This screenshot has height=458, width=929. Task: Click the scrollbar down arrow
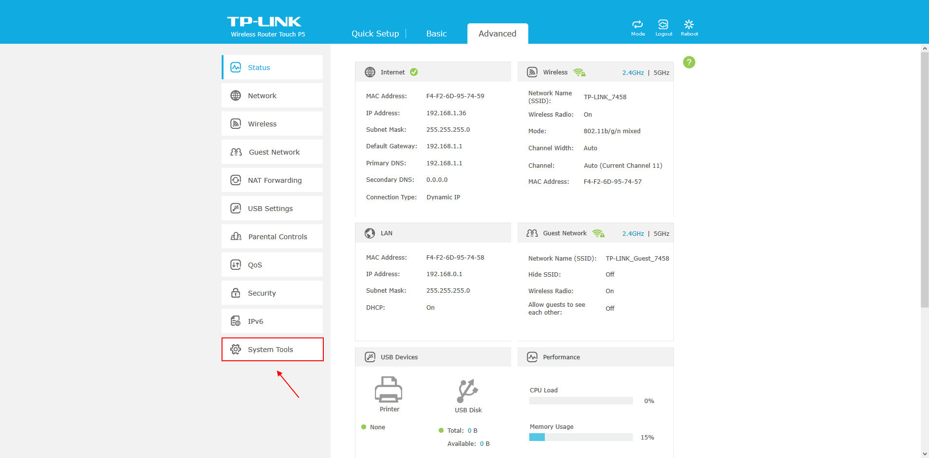[x=925, y=454]
